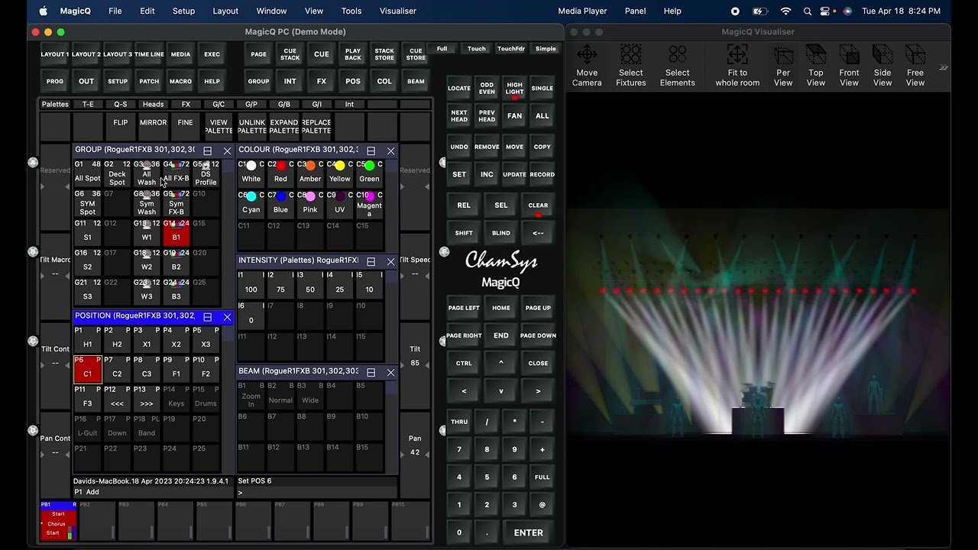Select Simple layout mode

click(x=546, y=49)
